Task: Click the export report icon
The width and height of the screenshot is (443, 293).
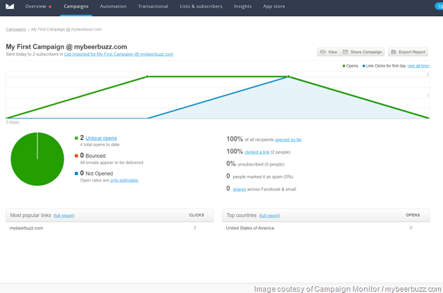Action: (393, 52)
